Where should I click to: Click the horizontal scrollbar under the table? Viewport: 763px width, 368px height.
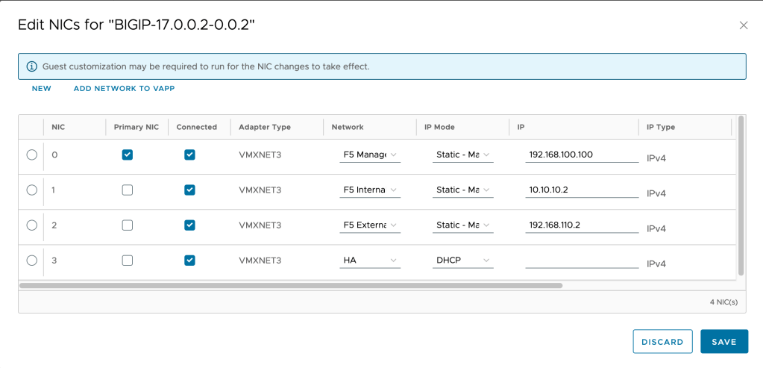291,285
